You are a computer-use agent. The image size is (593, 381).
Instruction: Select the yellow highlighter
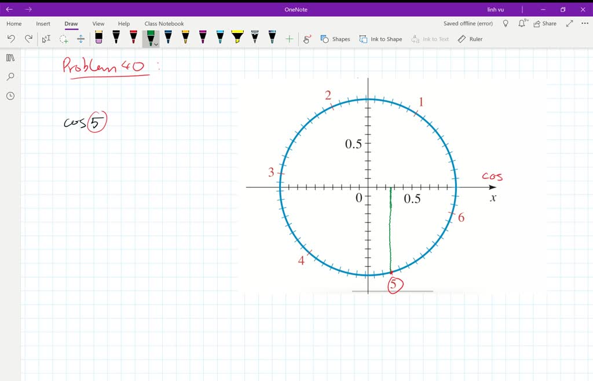click(237, 37)
